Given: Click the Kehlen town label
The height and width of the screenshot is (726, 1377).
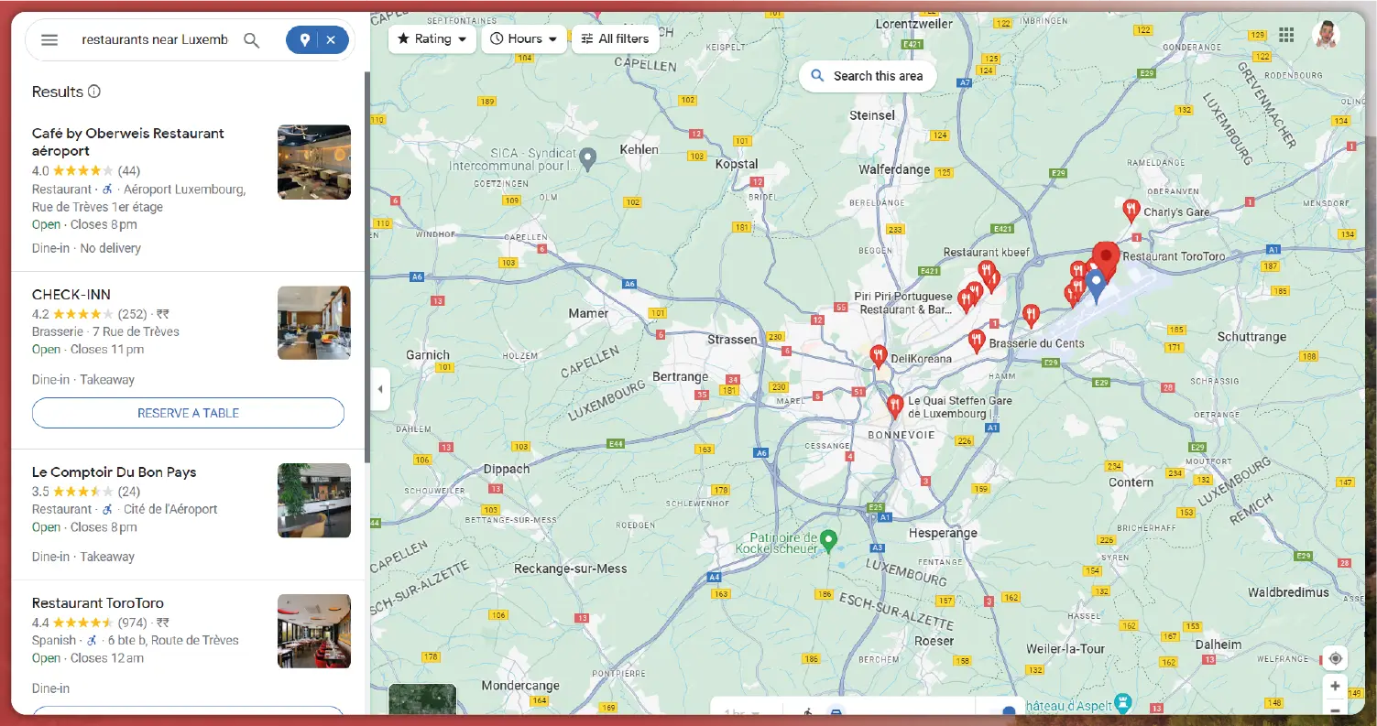Looking at the screenshot, I should [639, 149].
